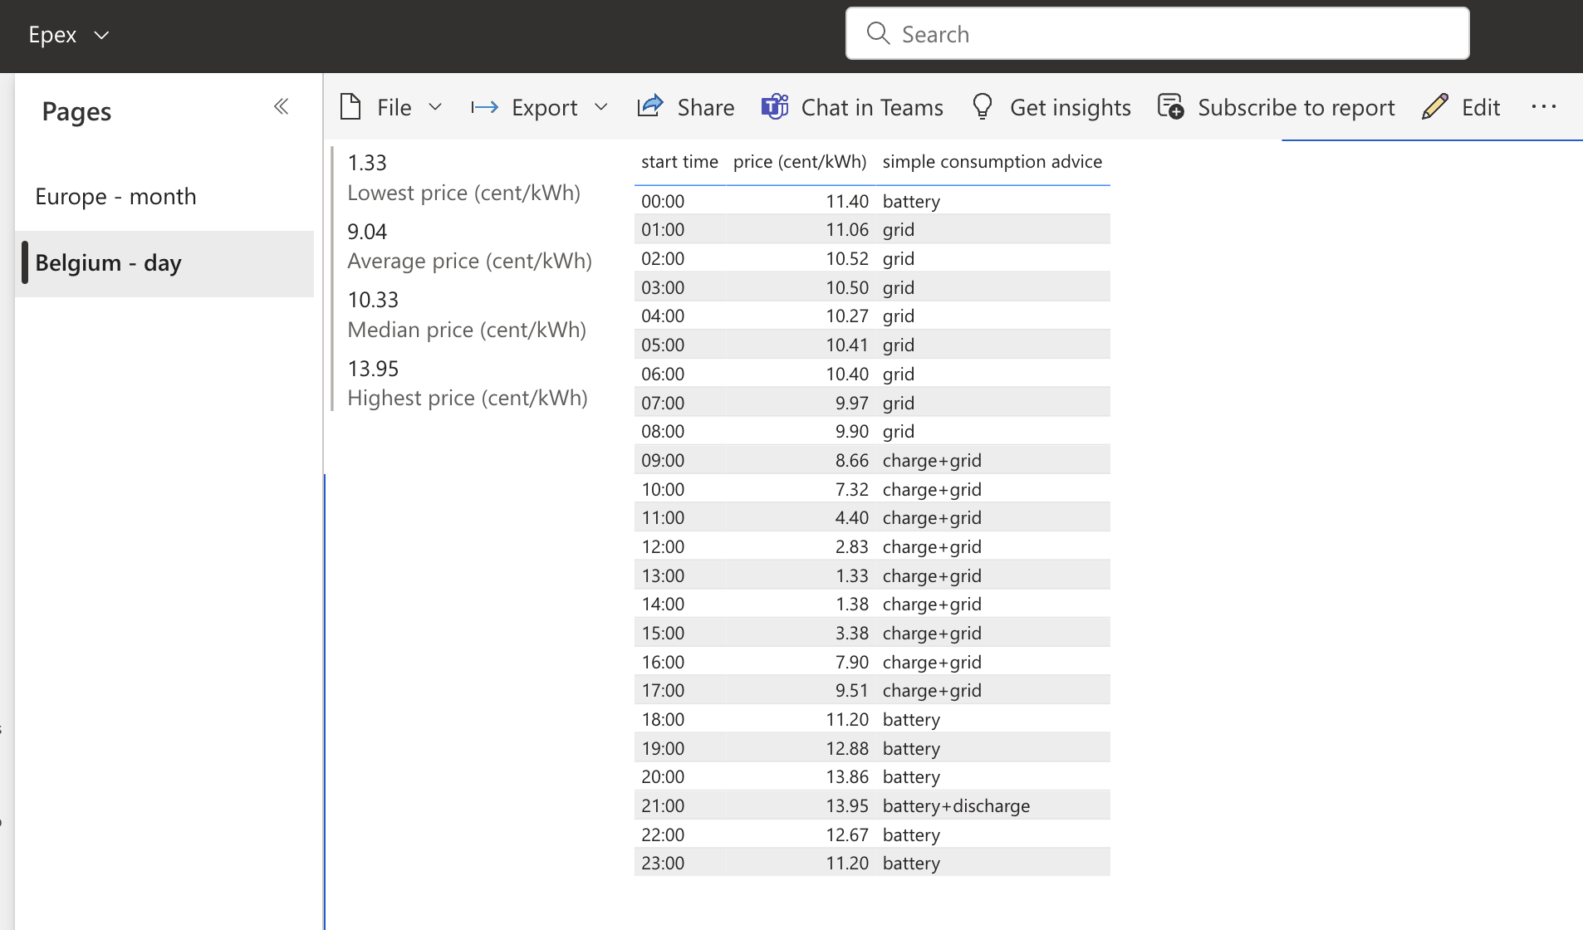The width and height of the screenshot is (1583, 930).
Task: Sort by start time column header
Action: click(x=679, y=162)
